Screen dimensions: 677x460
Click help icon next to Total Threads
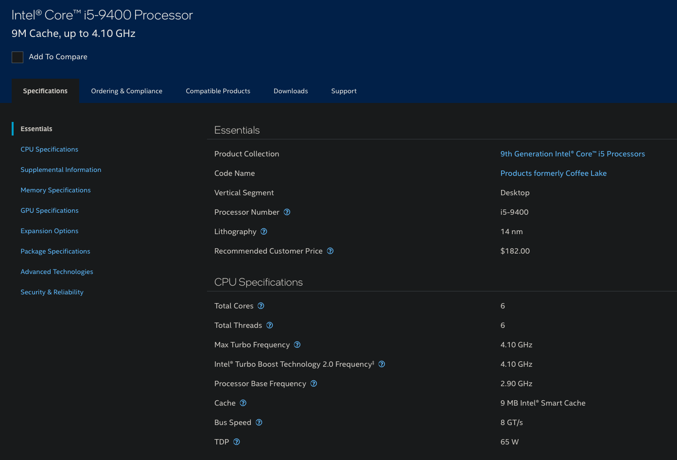270,325
